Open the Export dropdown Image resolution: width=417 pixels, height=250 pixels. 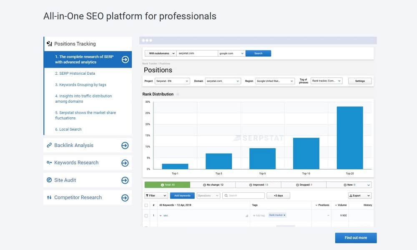(360, 195)
